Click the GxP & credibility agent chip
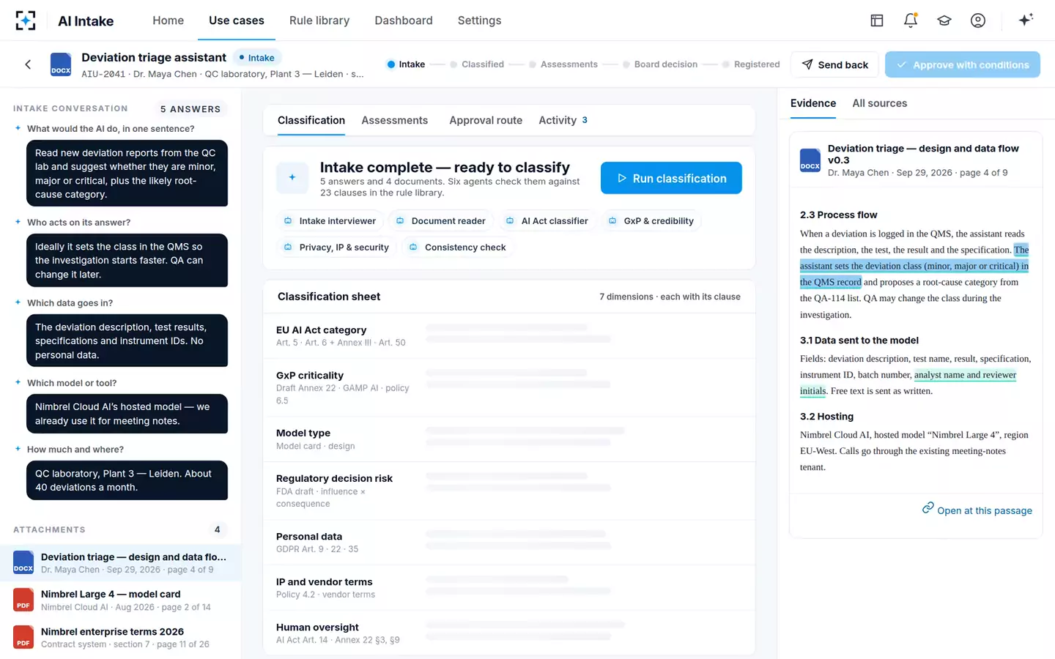The width and height of the screenshot is (1055, 659). (x=651, y=220)
